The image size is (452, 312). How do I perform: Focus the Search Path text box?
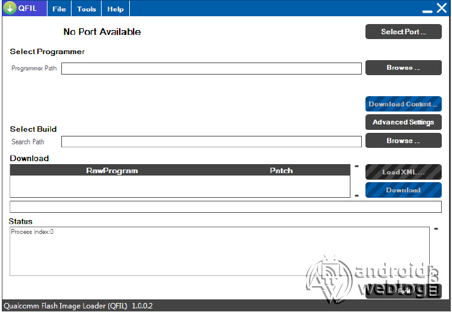211,141
